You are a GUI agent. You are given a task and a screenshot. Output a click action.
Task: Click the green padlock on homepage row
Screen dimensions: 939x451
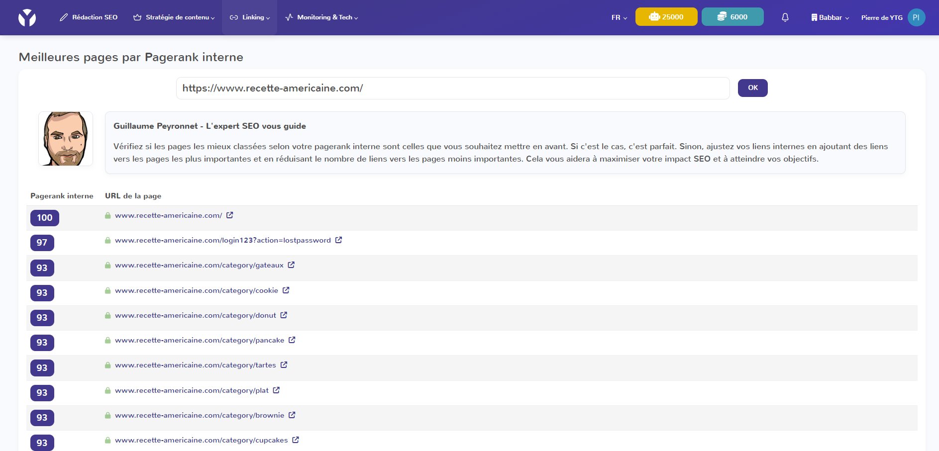pyautogui.click(x=107, y=215)
